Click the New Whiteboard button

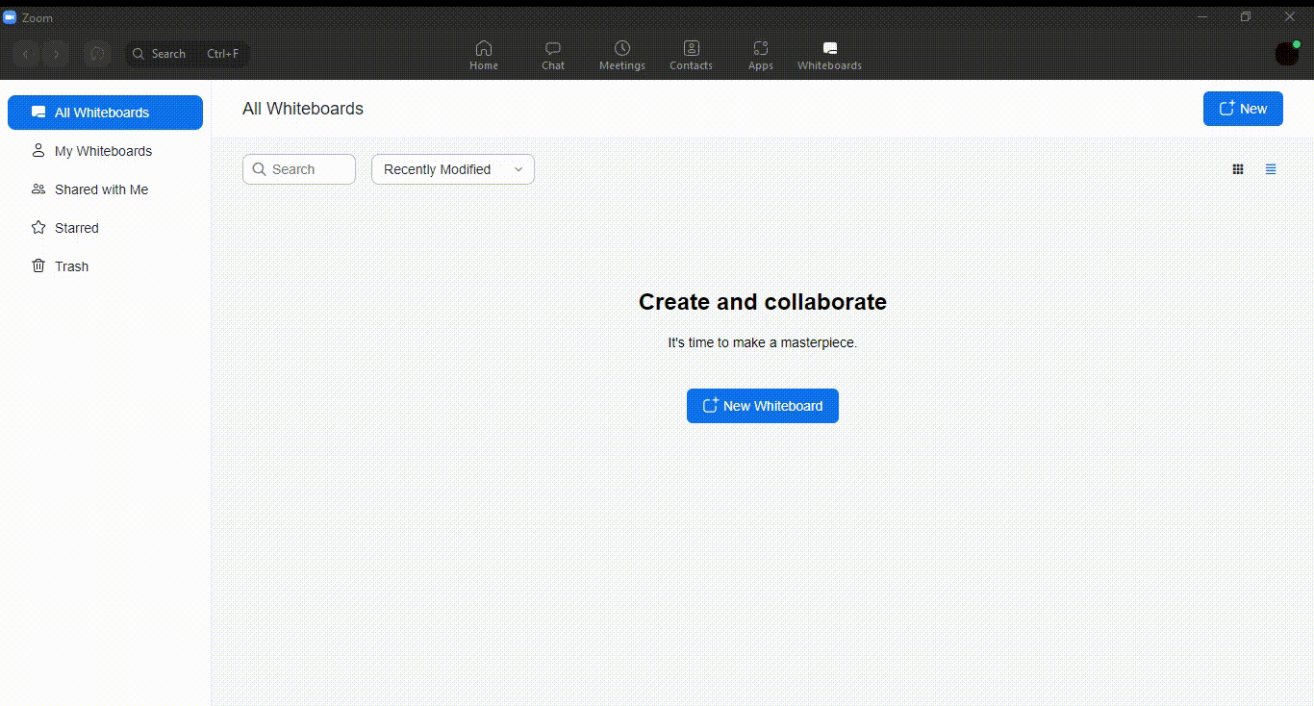(x=762, y=405)
